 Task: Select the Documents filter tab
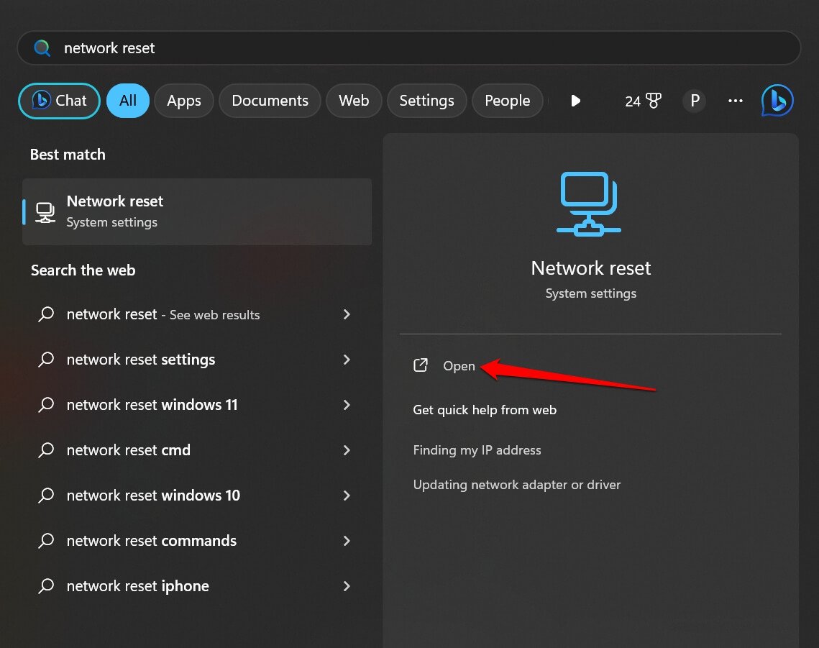pyautogui.click(x=270, y=101)
